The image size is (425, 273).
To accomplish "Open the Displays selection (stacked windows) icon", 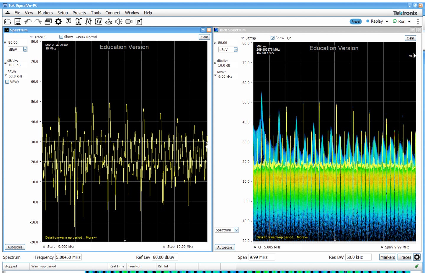I will [x=48, y=21].
